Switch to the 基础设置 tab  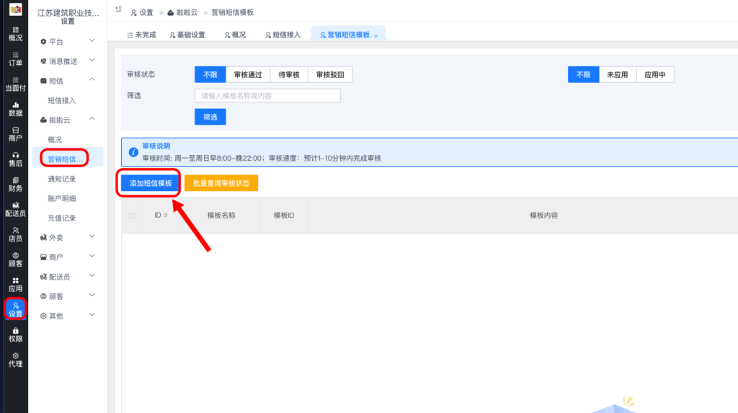point(187,35)
